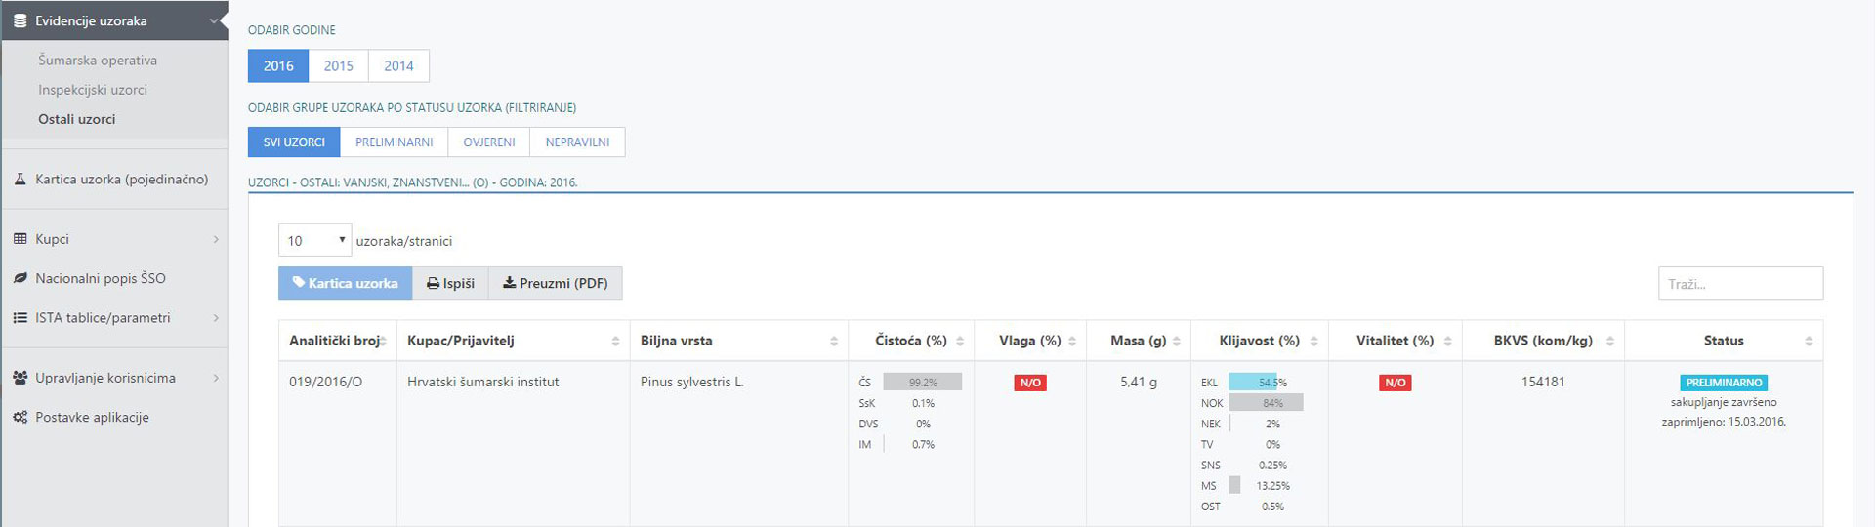The image size is (1875, 527).
Task: Click the users icon for Upravljanje korisnicima
Action: point(20,378)
